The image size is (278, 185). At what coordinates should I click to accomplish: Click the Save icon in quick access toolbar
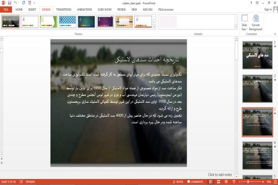(x=9, y=3)
